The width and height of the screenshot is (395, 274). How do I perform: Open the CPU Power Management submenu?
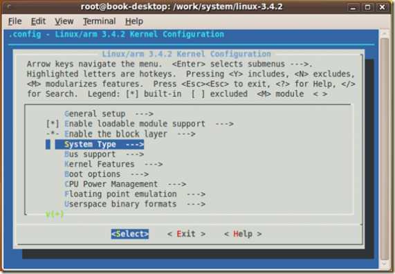(x=125, y=184)
